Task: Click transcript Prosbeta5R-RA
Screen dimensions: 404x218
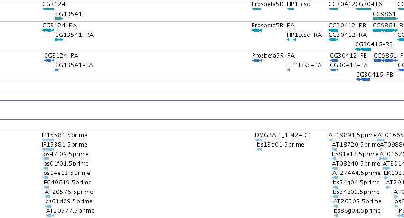Action: pyautogui.click(x=257, y=30)
